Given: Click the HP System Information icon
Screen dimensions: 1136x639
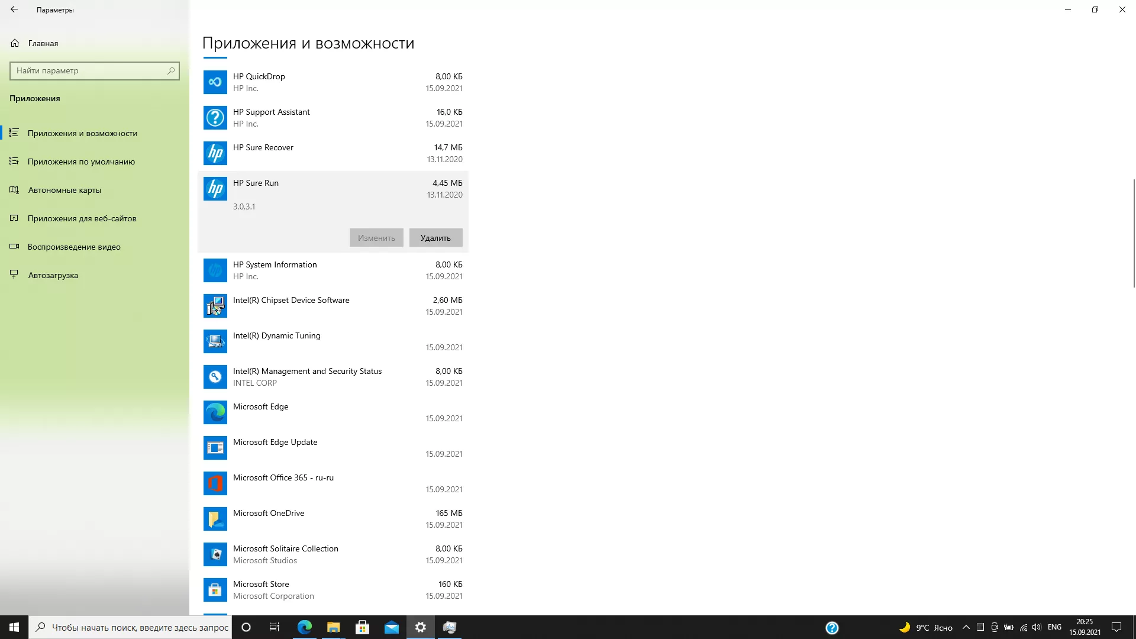Looking at the screenshot, I should tap(215, 270).
